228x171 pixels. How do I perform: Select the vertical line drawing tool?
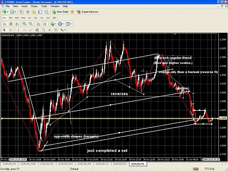pyautogui.click(x=18, y=30)
